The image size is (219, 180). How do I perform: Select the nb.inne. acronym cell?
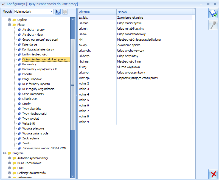point(97,61)
